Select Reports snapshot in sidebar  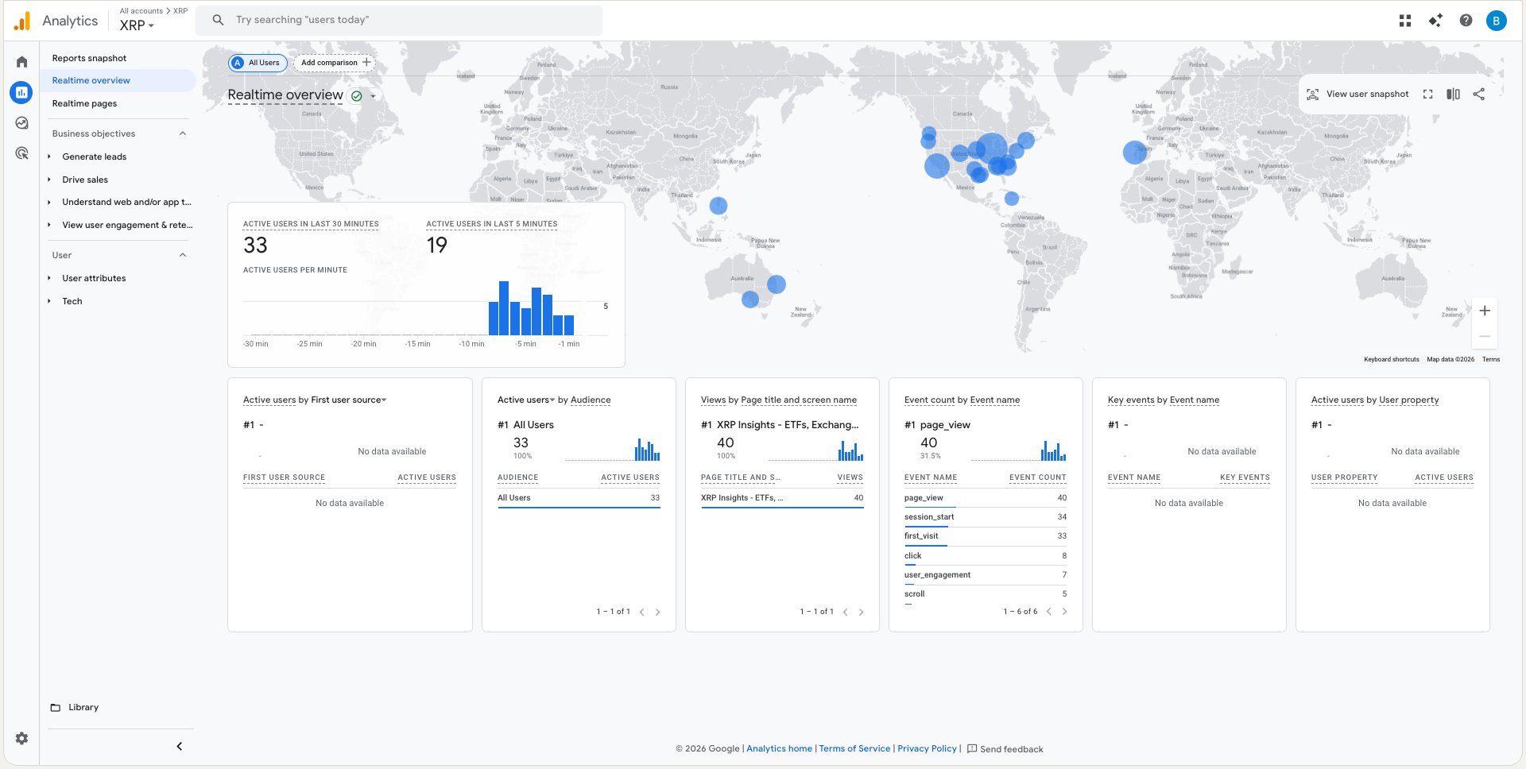[x=89, y=58]
